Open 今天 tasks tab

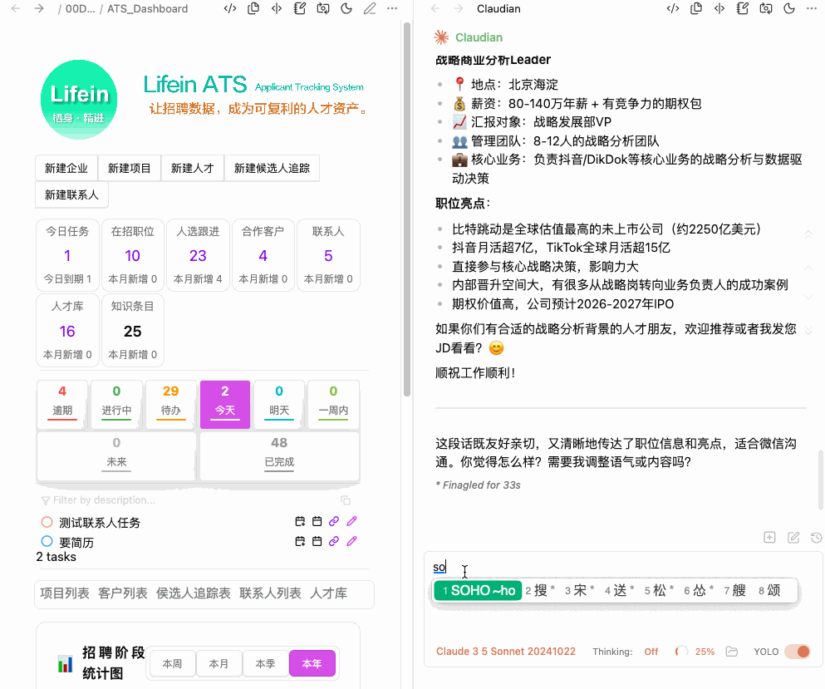pos(225,404)
